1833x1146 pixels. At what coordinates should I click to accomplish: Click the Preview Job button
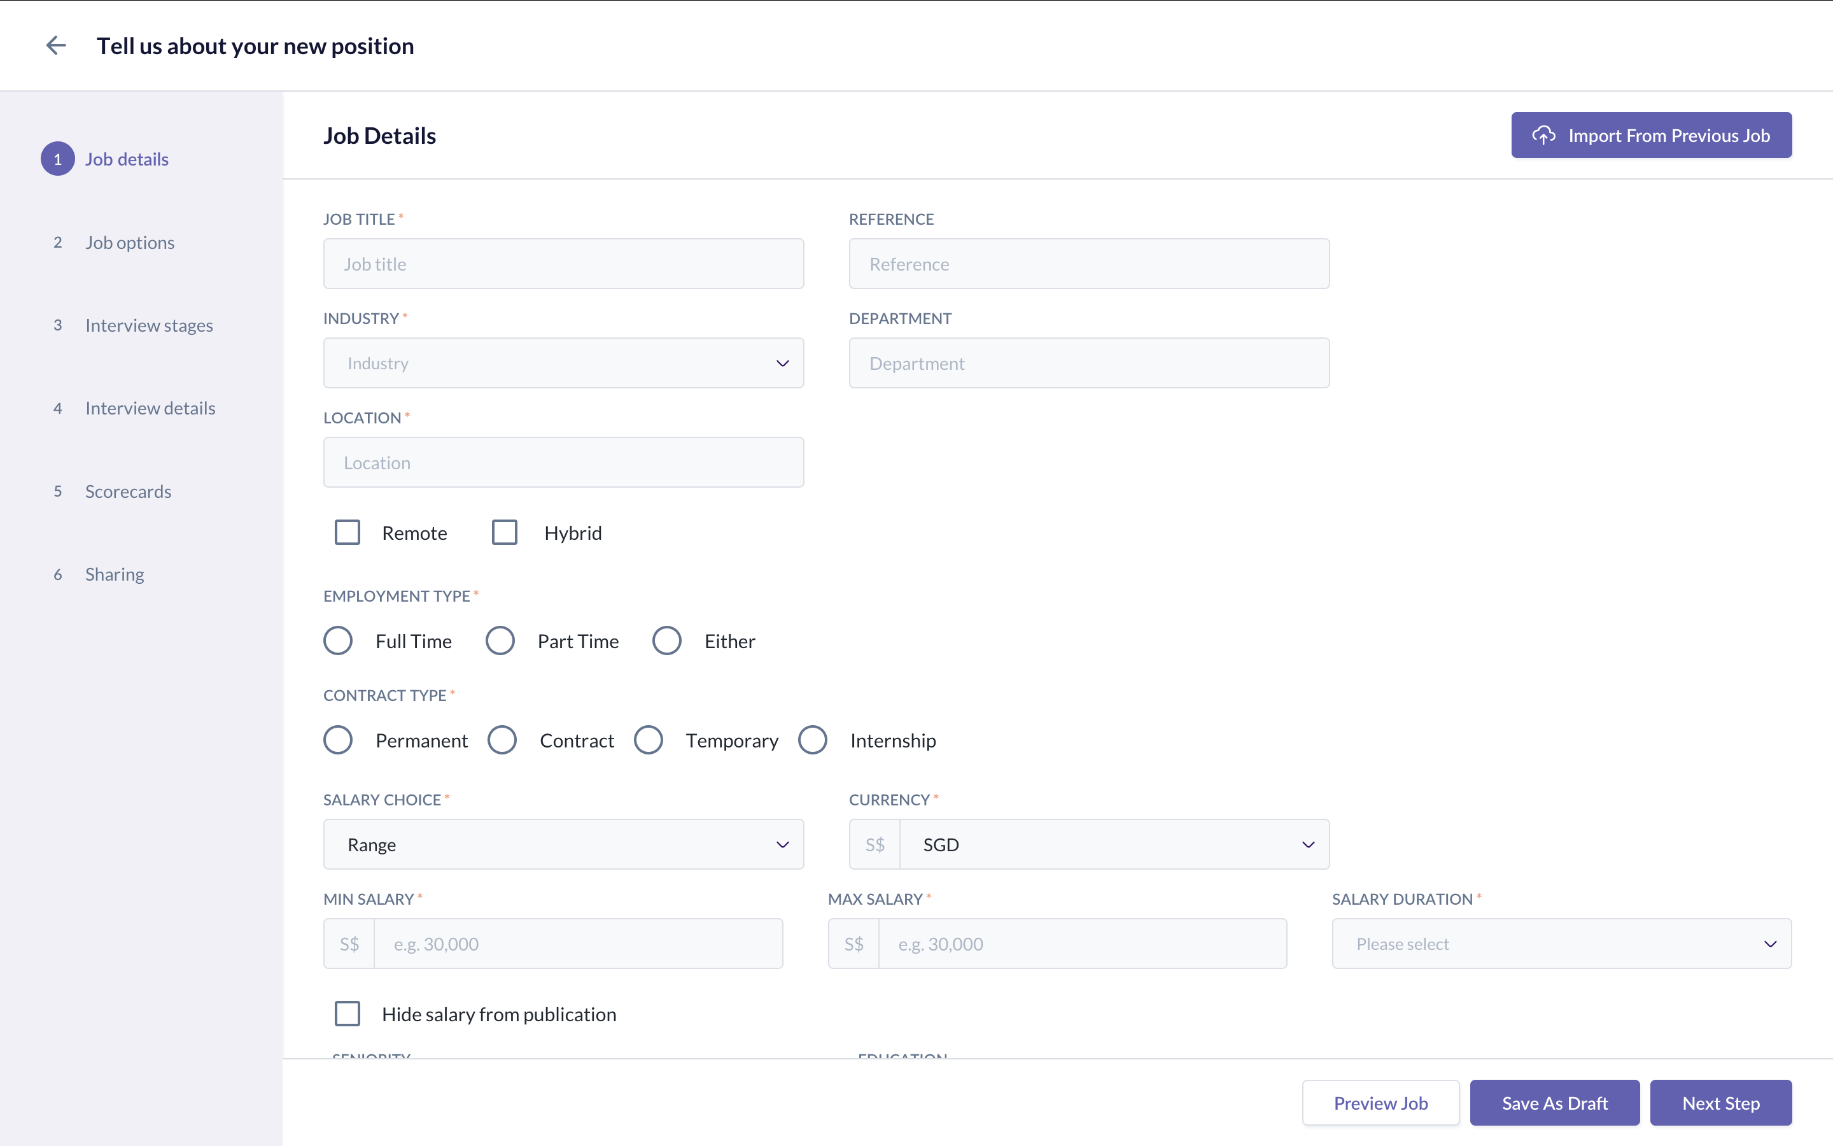click(x=1380, y=1103)
